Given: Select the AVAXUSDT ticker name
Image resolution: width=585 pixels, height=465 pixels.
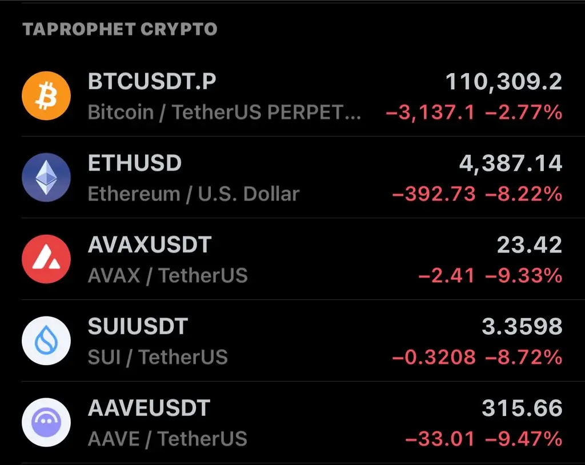Looking at the screenshot, I should pyautogui.click(x=150, y=245).
